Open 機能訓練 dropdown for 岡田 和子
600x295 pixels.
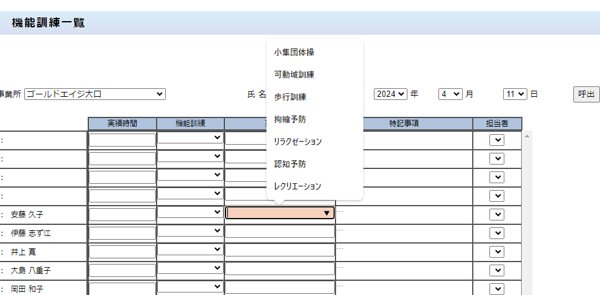click(190, 287)
